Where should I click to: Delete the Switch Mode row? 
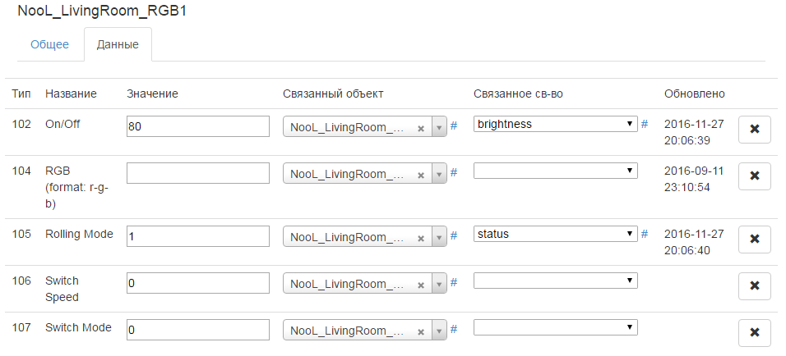[x=754, y=332]
